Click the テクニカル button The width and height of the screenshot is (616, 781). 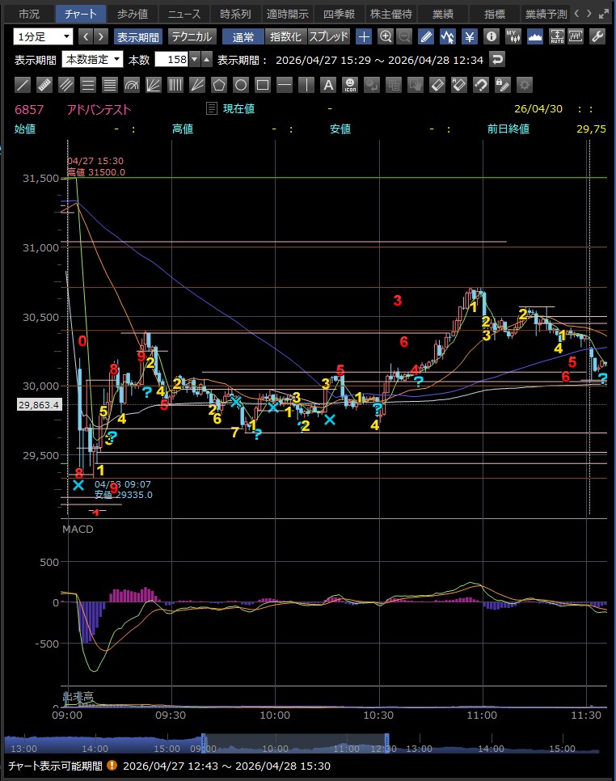192,37
